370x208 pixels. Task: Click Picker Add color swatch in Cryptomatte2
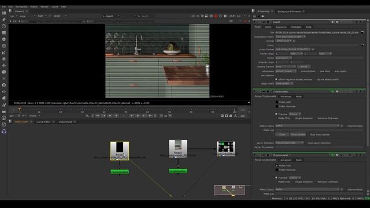(277, 102)
